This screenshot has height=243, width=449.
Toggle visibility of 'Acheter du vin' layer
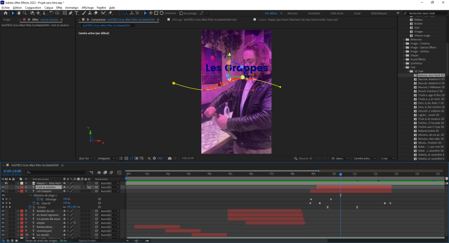click(3, 211)
